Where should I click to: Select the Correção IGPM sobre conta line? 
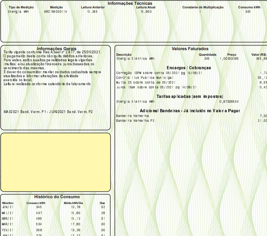click(x=159, y=73)
